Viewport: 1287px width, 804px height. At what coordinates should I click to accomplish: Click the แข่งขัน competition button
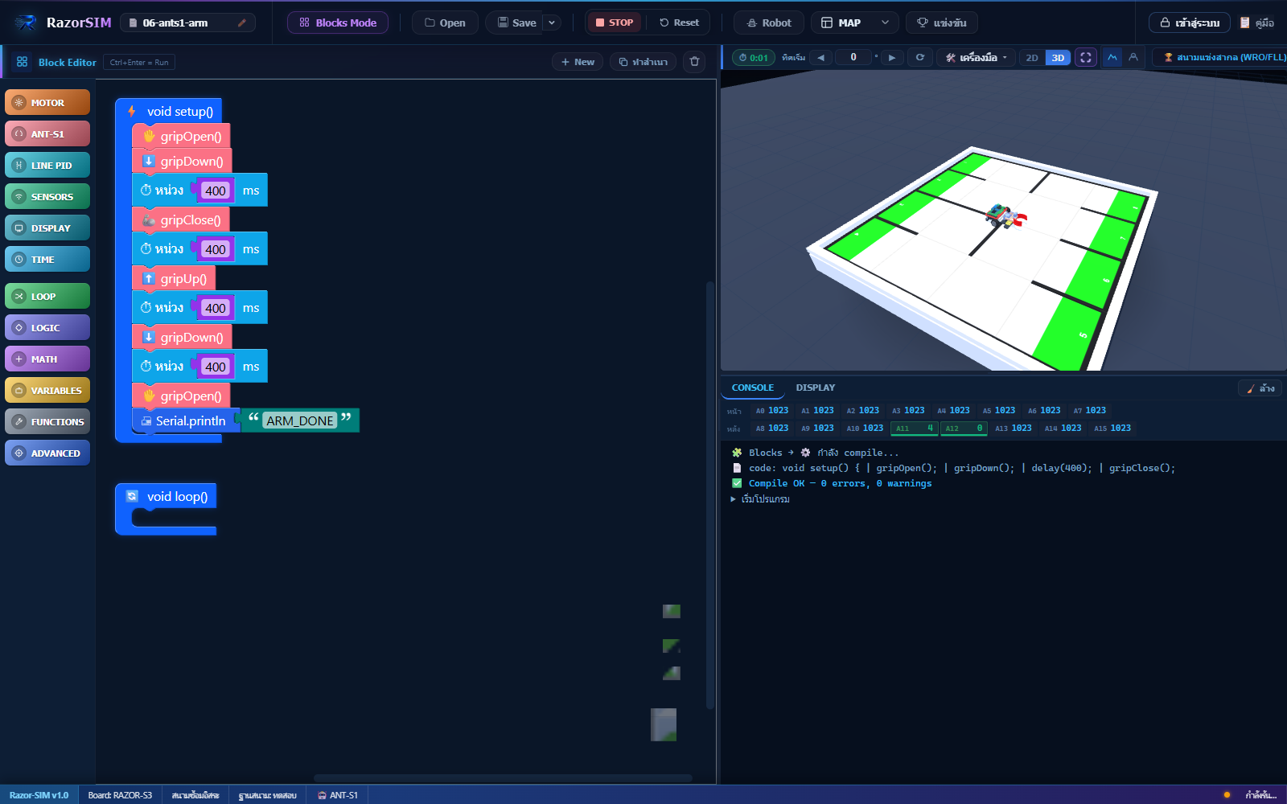point(942,23)
